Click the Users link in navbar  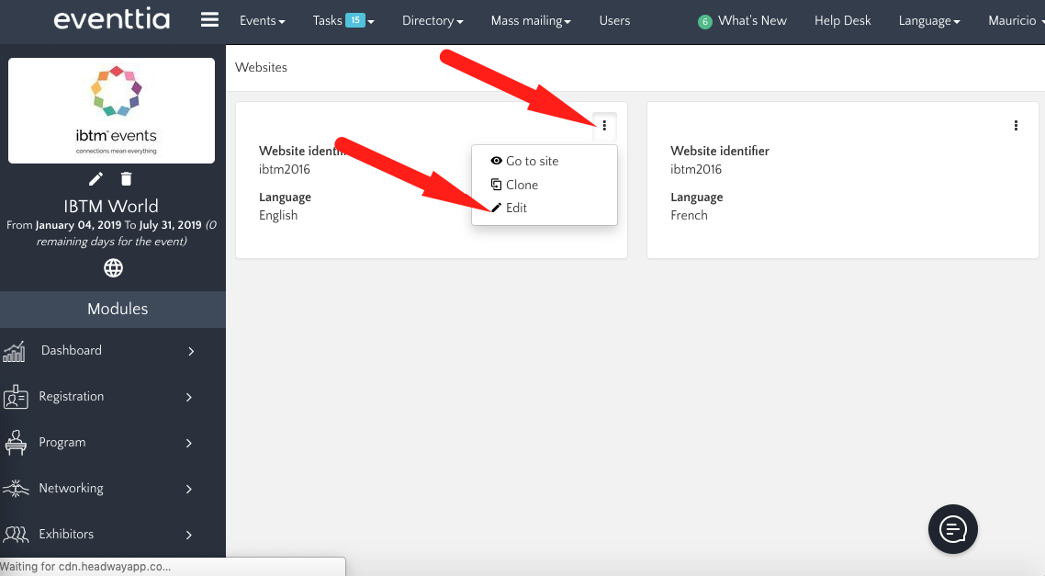(x=614, y=20)
